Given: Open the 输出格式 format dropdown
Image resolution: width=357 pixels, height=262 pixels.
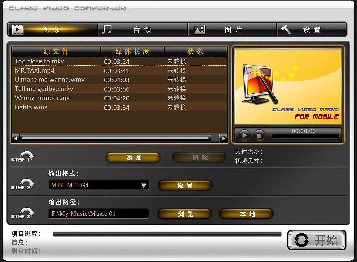Looking at the screenshot, I should 99,185.
